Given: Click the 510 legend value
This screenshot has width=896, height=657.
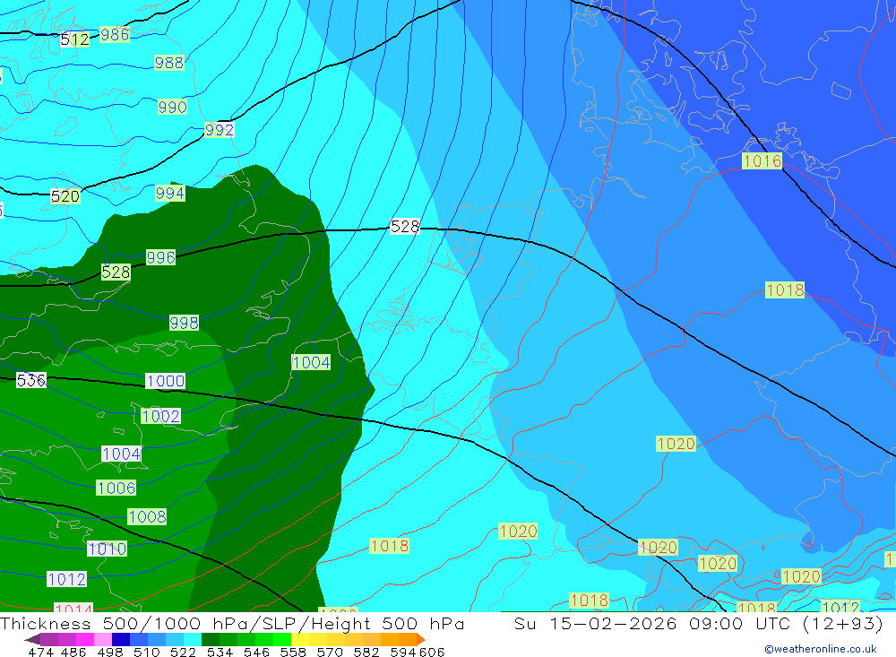Looking at the screenshot, I should click(147, 652).
